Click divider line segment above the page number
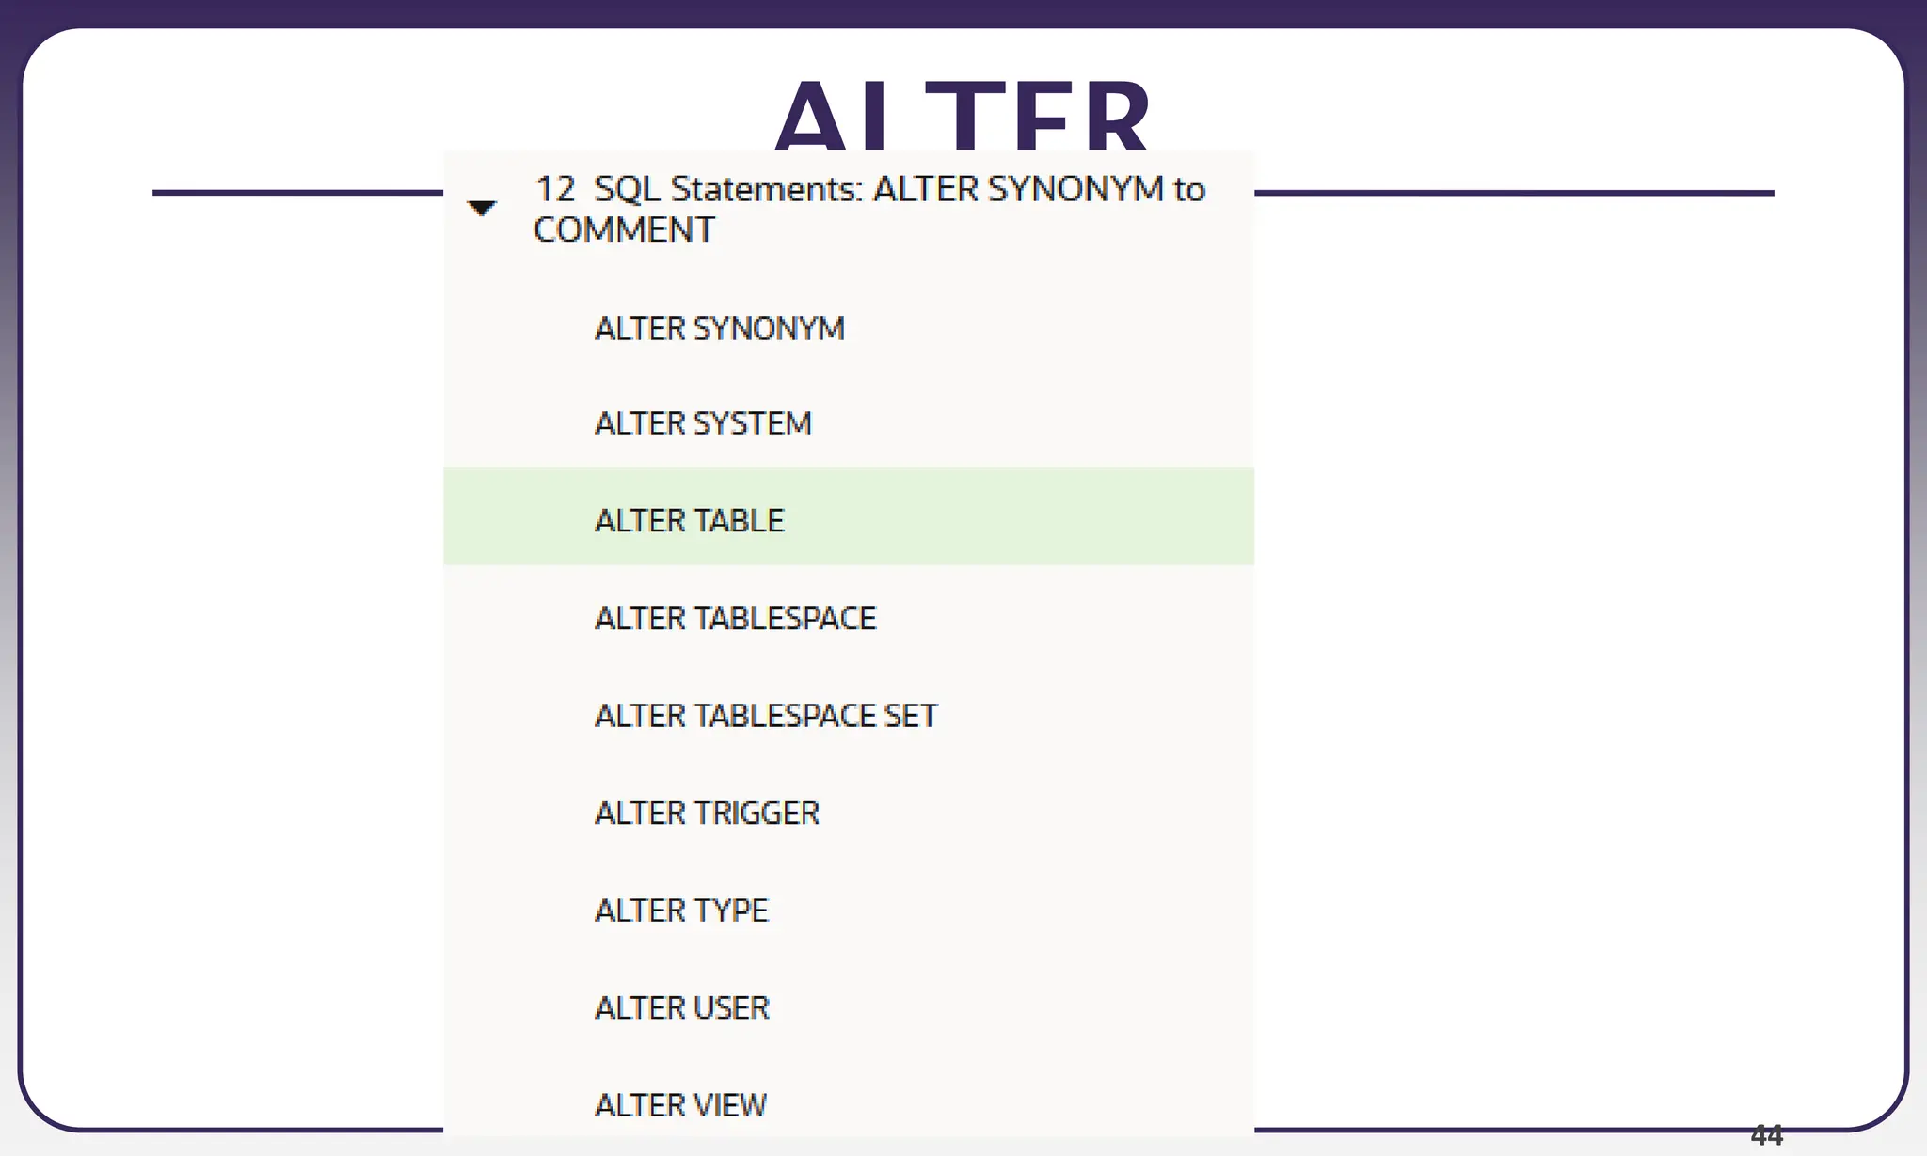Screen dimensions: 1927x1156 [1514, 193]
